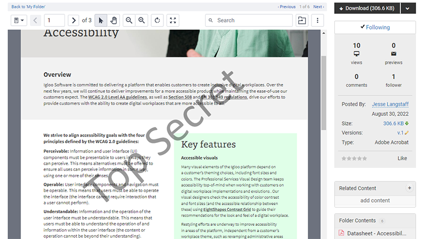The width and height of the screenshot is (423, 239).
Task: Expand the Download options arrow
Action: point(408,8)
